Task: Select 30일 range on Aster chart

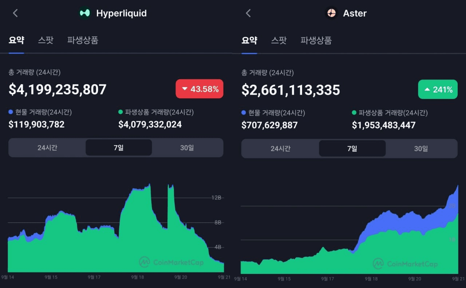Action: (x=421, y=149)
